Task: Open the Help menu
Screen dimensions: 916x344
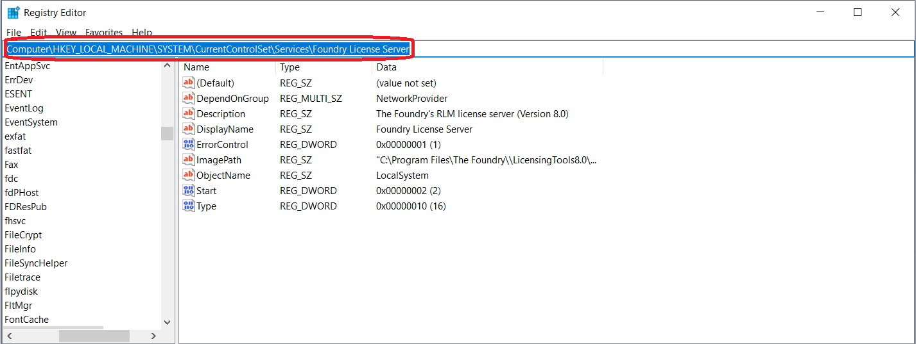Action: [x=142, y=32]
